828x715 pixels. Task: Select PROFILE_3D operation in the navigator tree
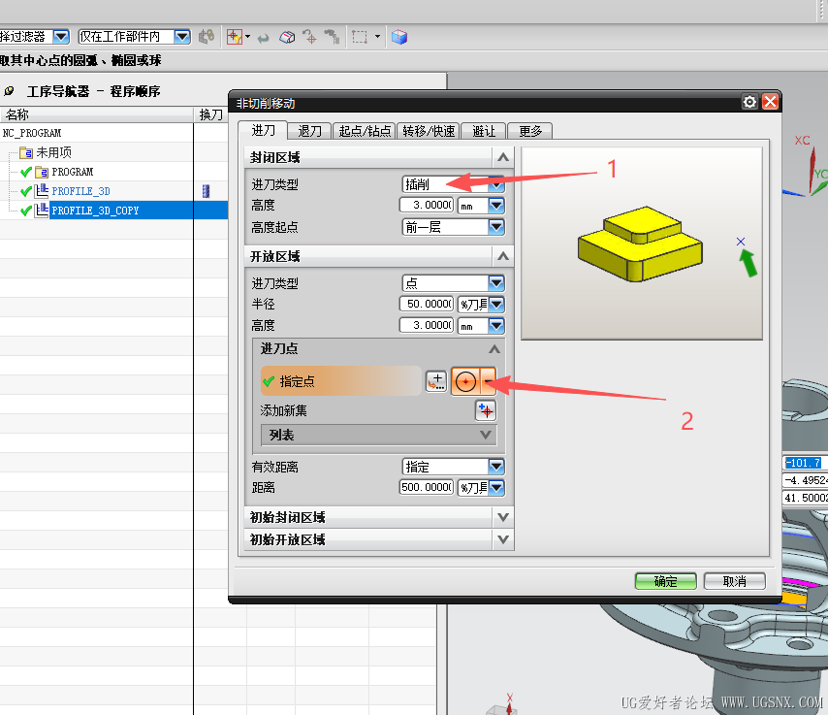click(x=80, y=191)
